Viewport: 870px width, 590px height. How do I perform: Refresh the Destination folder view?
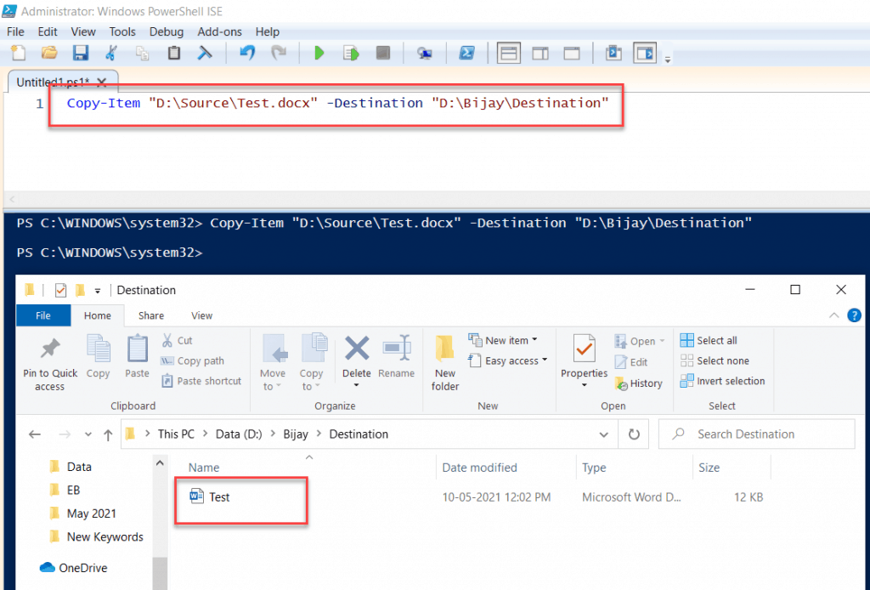coord(634,434)
